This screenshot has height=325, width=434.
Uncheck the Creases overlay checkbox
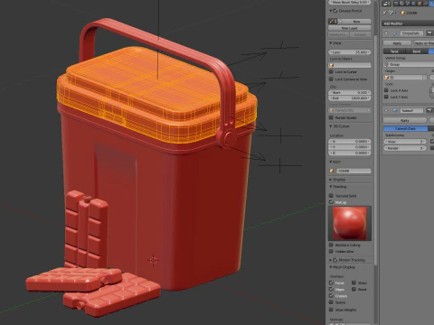pyautogui.click(x=331, y=296)
